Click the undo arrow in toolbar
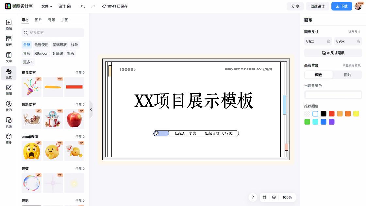 [x=82, y=6]
